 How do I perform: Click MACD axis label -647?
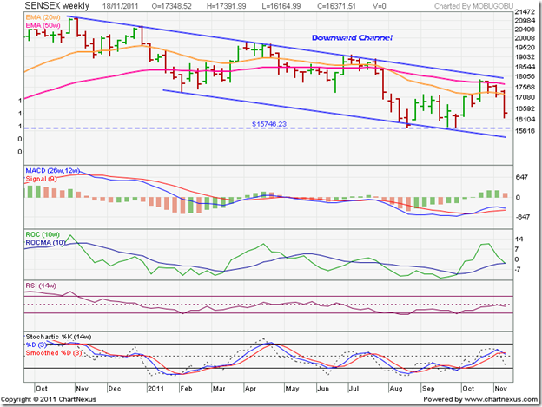(x=521, y=217)
